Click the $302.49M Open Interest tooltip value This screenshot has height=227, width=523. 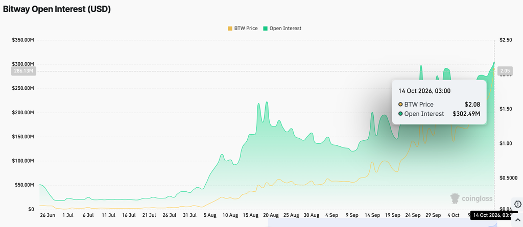(x=466, y=114)
